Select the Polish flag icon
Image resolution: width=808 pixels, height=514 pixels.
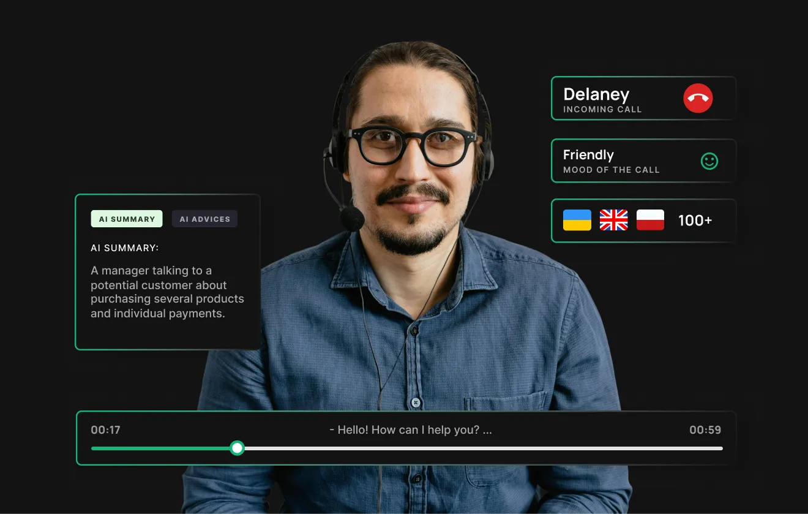click(x=650, y=220)
